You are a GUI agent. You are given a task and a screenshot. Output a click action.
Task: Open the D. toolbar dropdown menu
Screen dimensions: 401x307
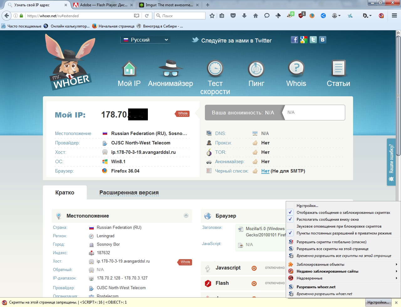367,16
